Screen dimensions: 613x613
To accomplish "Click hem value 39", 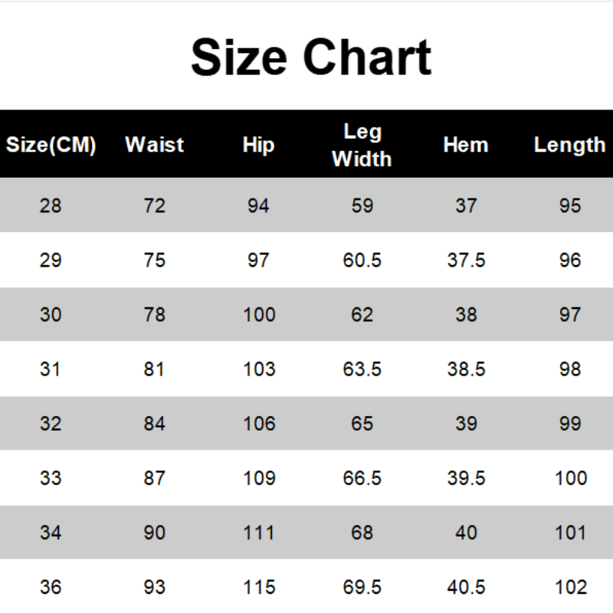I will tap(466, 424).
